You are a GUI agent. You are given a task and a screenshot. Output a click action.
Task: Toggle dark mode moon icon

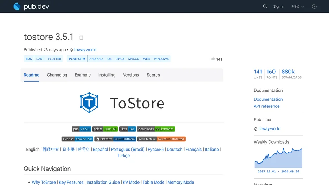[x=314, y=7]
